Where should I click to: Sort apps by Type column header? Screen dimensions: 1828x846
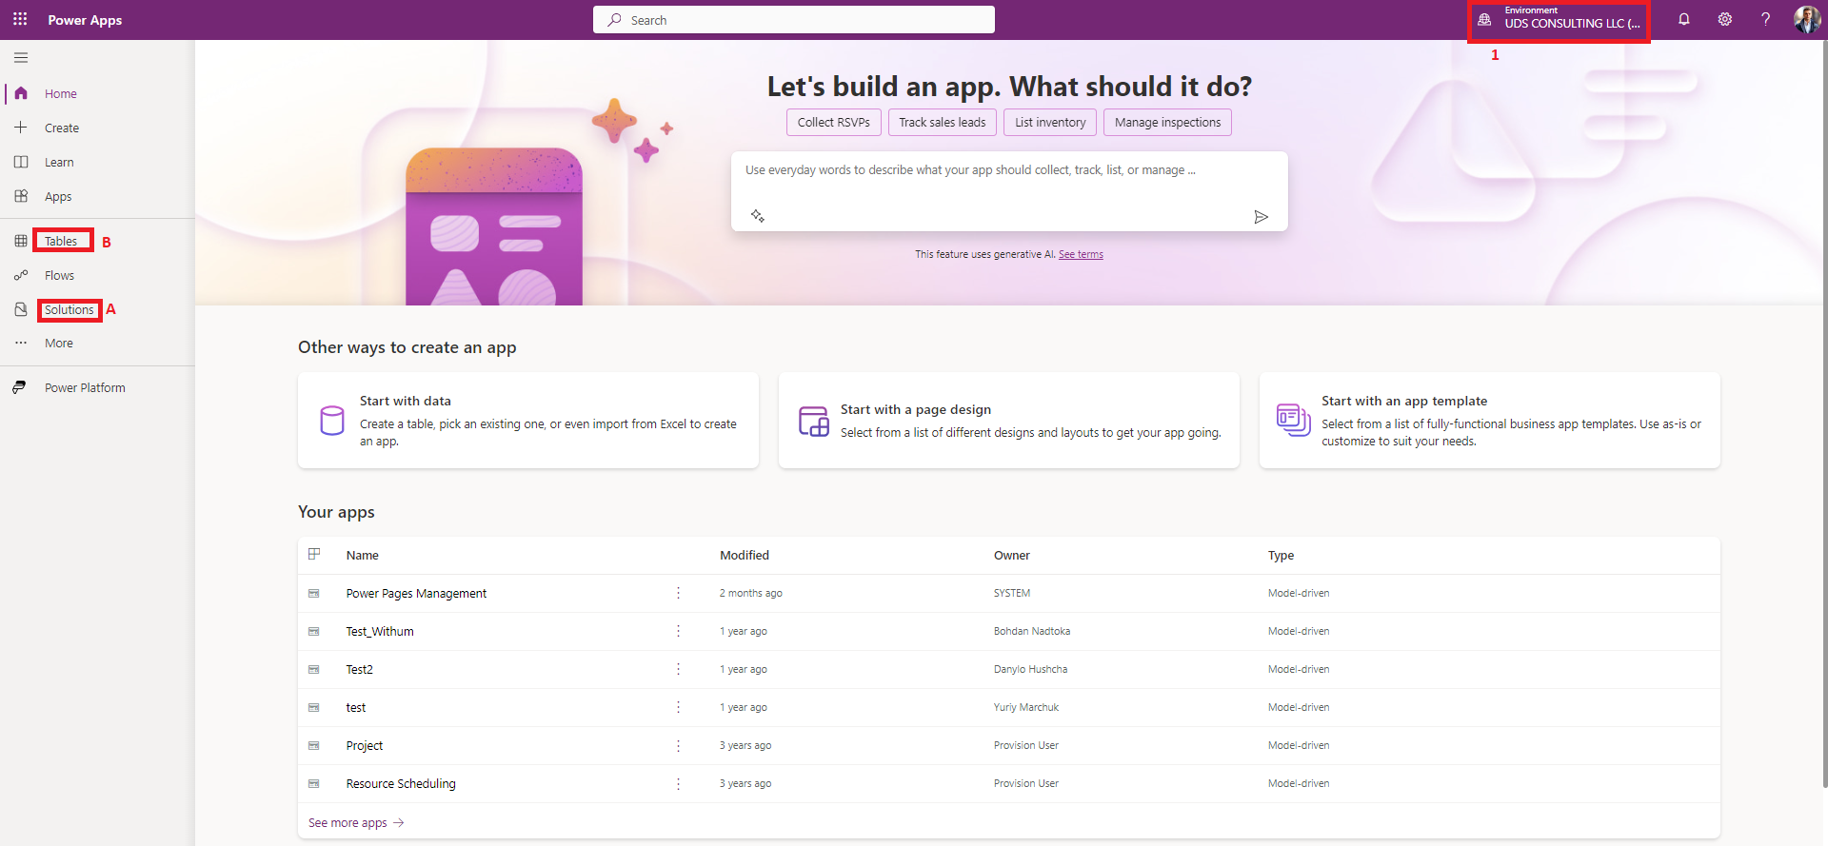[x=1282, y=555]
